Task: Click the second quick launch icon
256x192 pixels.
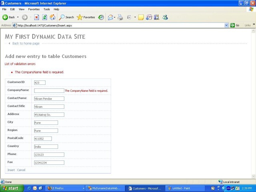Action: point(35,188)
